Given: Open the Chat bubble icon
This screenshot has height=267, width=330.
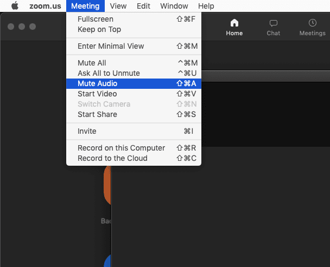Looking at the screenshot, I should click(x=274, y=23).
